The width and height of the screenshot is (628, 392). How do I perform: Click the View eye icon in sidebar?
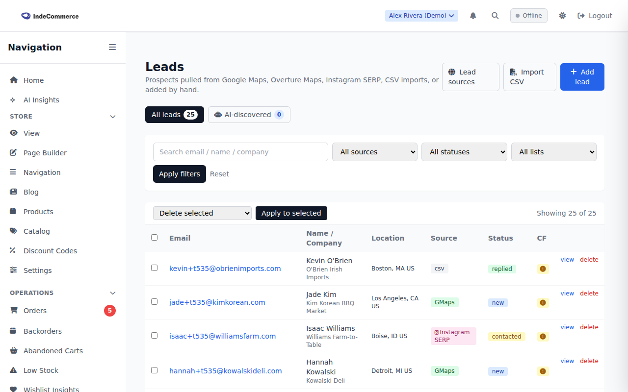click(14, 133)
